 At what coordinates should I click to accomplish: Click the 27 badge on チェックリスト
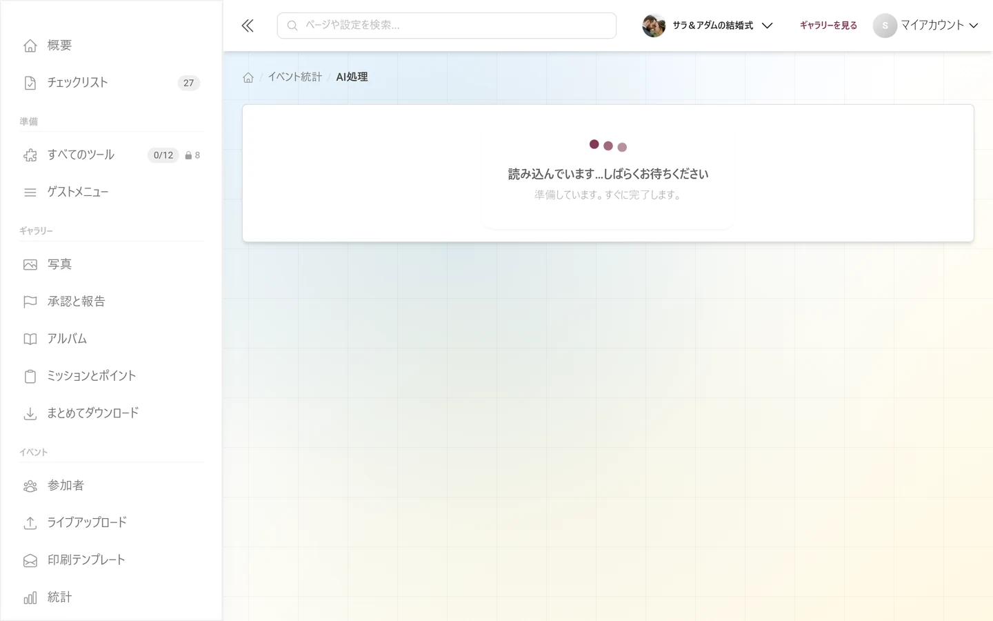(x=188, y=83)
